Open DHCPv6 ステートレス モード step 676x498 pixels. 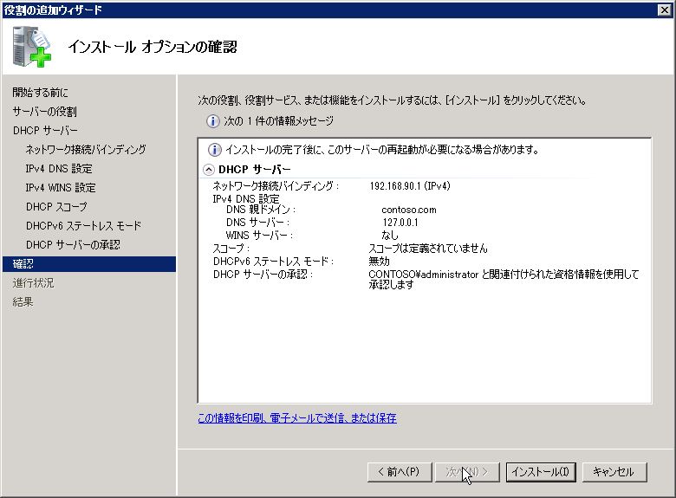[83, 226]
